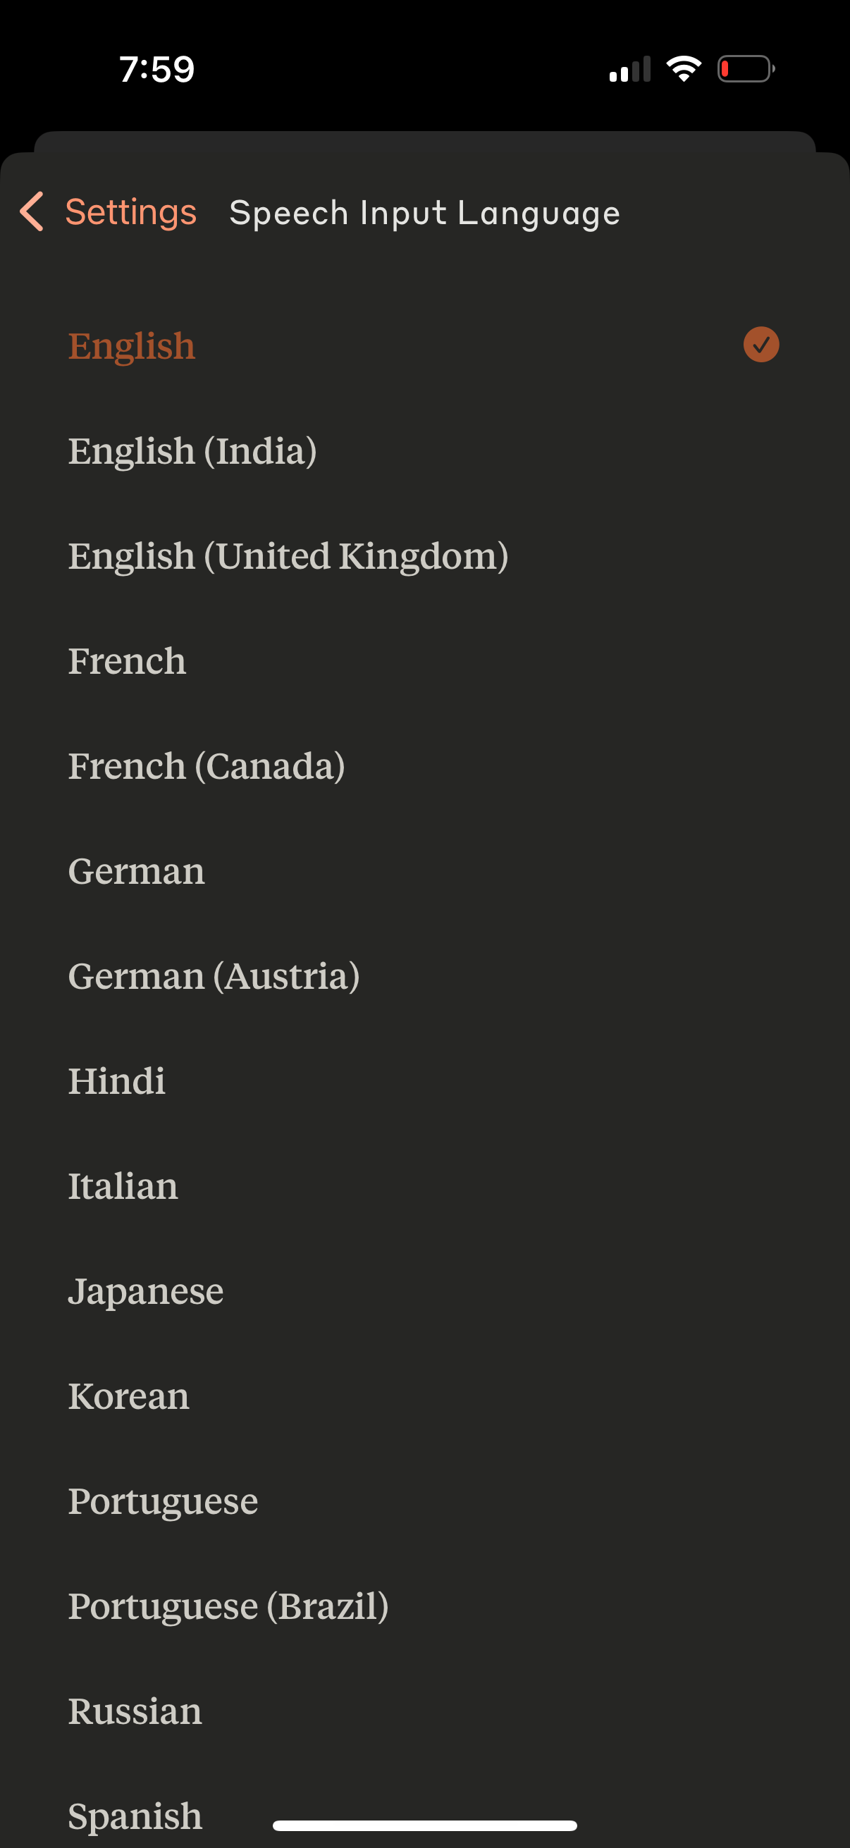Screen dimensions: 850x1848
Task: Select German (Austria) language
Action: 214,975
